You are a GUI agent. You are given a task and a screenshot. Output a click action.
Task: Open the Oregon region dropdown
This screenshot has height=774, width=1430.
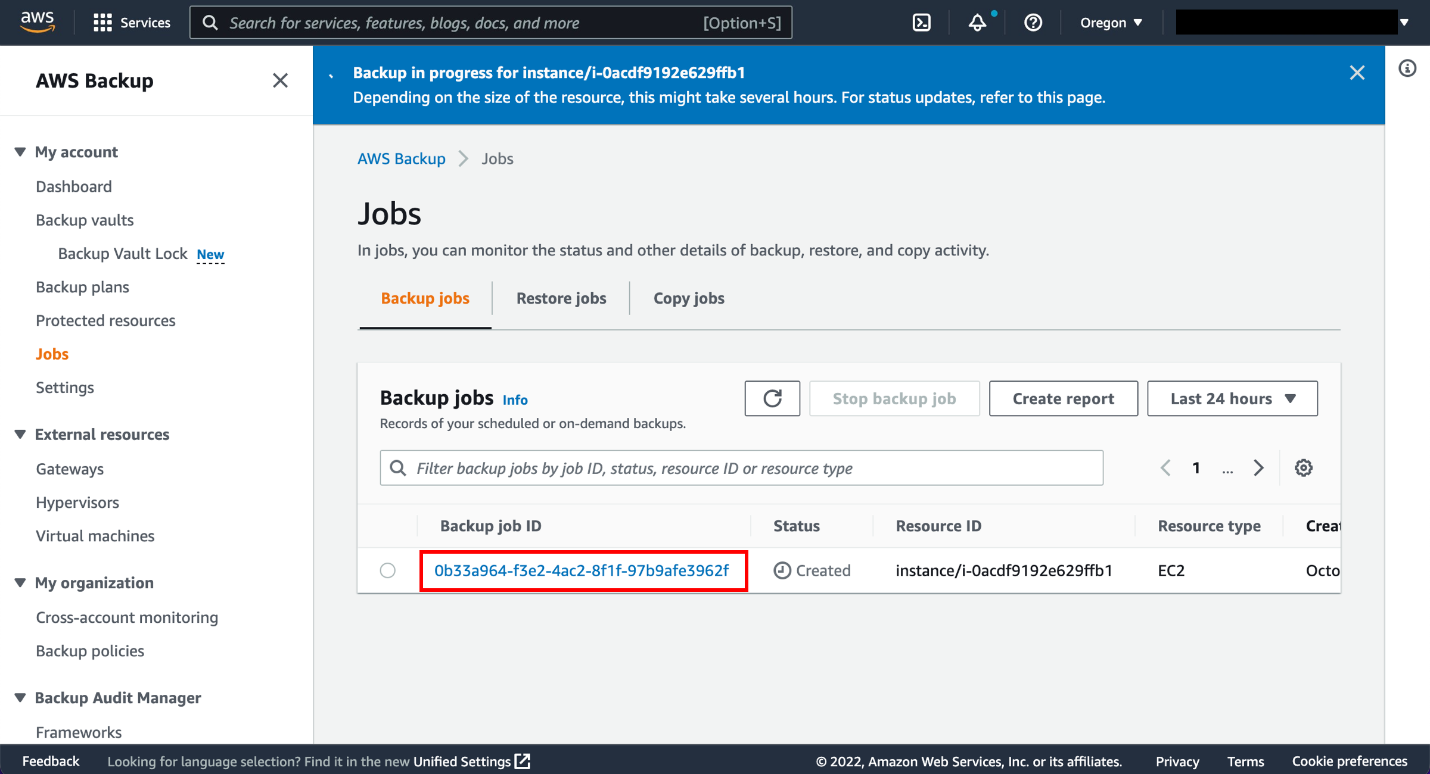(1111, 23)
